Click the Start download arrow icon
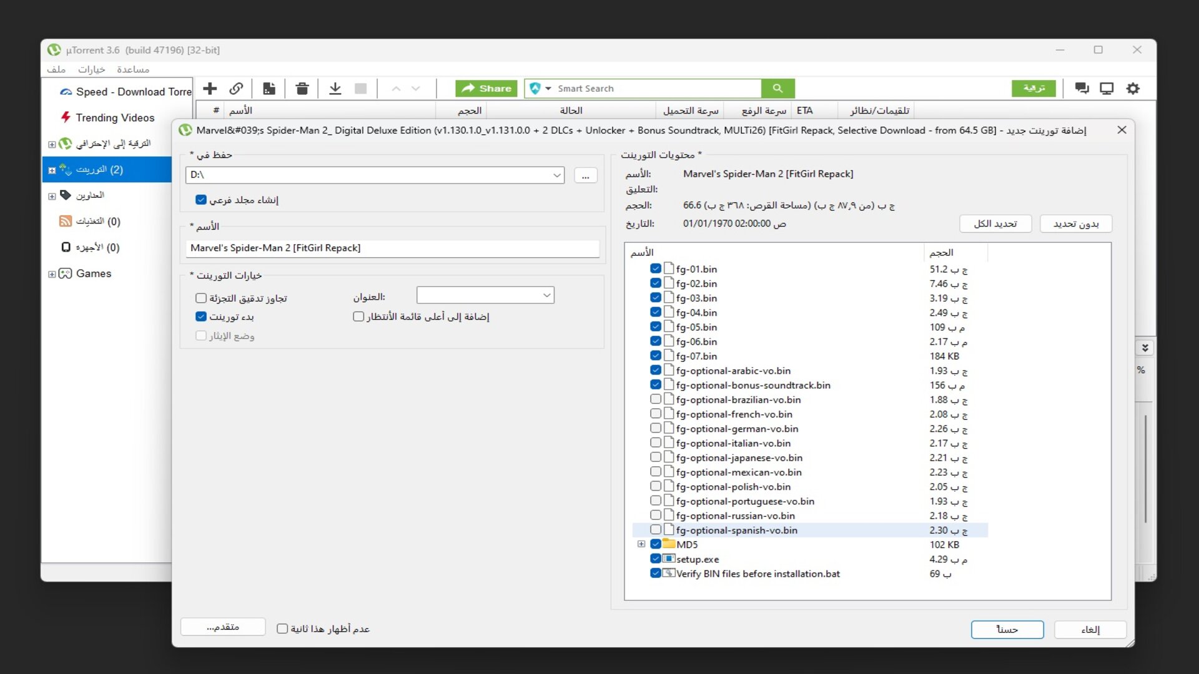 pyautogui.click(x=335, y=89)
